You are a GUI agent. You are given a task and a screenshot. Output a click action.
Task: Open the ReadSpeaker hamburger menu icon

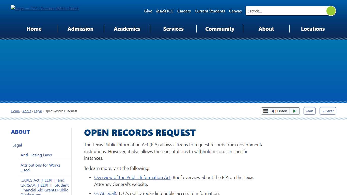[x=265, y=111]
